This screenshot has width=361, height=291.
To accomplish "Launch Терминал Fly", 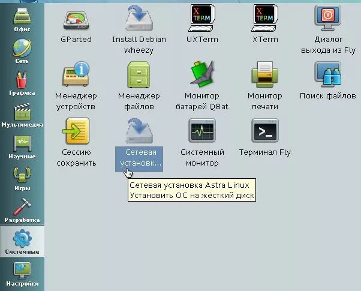I will [x=265, y=137].
